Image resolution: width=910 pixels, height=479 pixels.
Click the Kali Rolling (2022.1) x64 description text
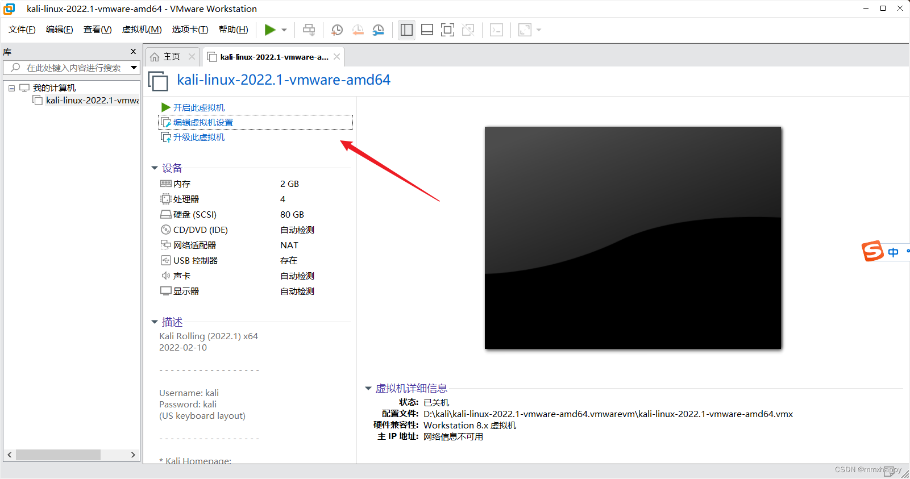pyautogui.click(x=209, y=336)
